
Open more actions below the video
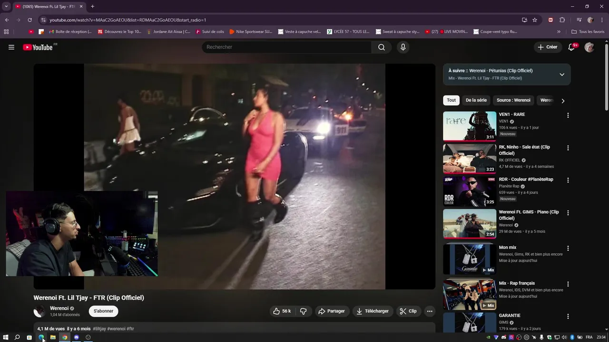430,311
